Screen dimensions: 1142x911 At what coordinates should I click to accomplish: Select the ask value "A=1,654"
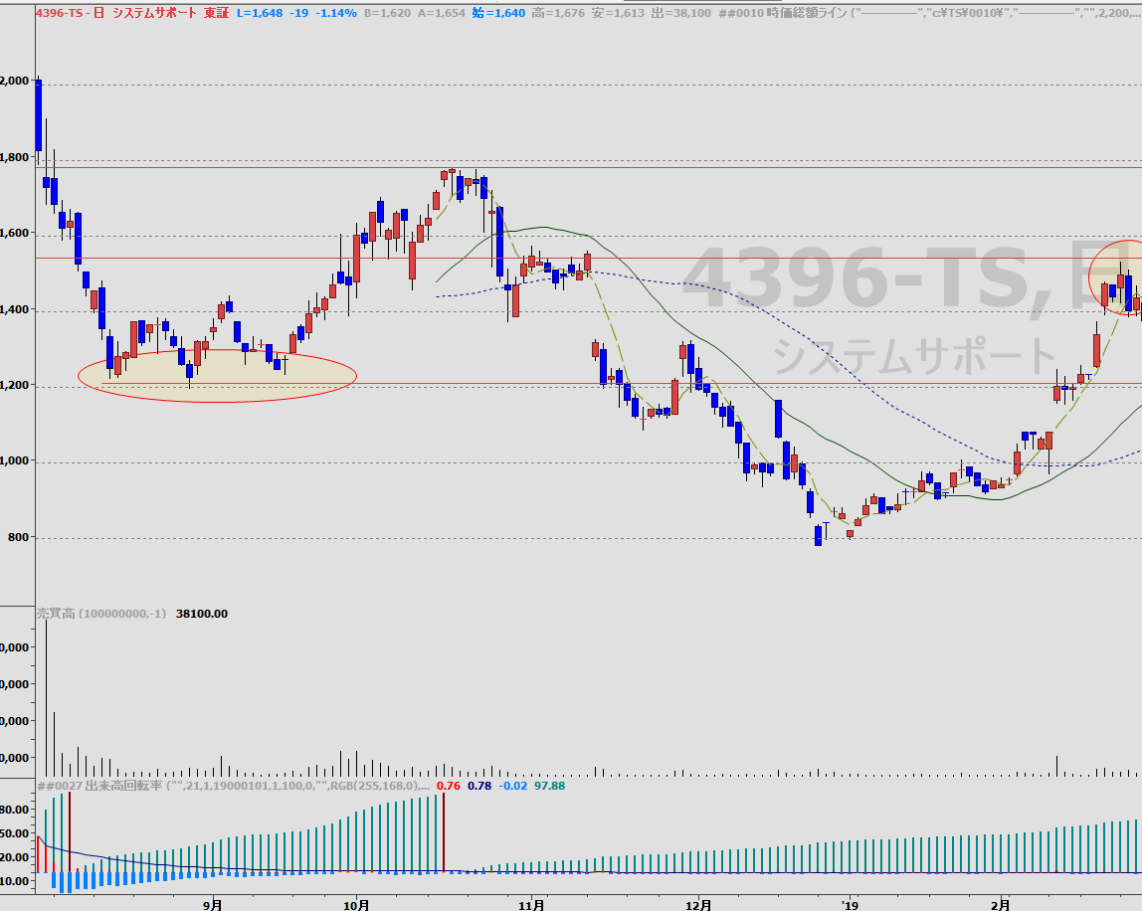pos(442,13)
